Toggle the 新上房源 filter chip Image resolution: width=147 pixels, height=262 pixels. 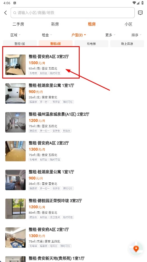click(127, 44)
